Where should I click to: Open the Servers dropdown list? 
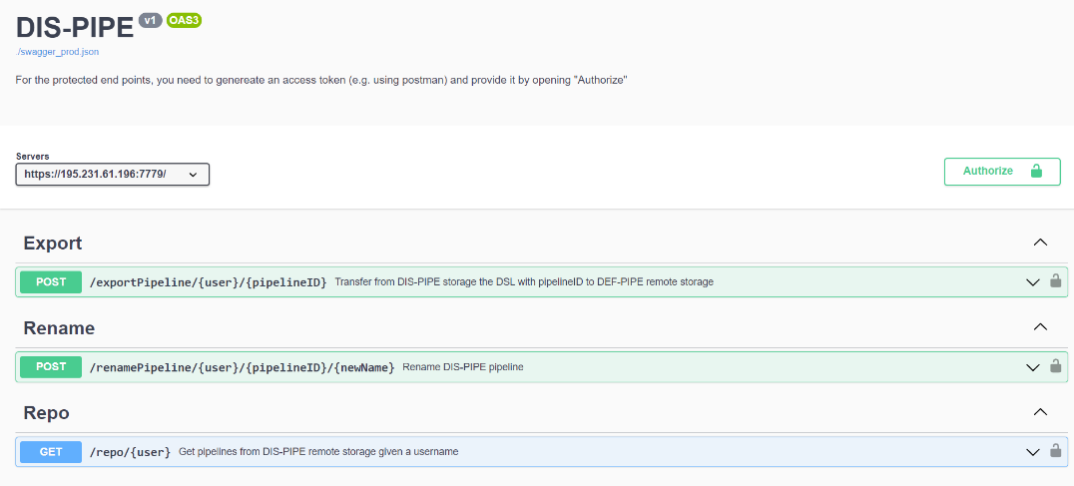click(x=113, y=174)
